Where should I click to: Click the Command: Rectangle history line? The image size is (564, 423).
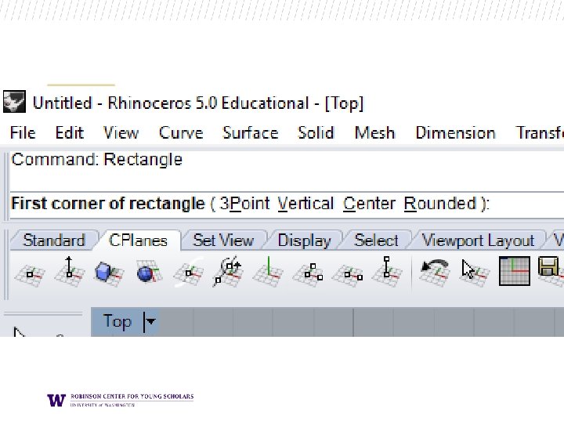click(97, 159)
